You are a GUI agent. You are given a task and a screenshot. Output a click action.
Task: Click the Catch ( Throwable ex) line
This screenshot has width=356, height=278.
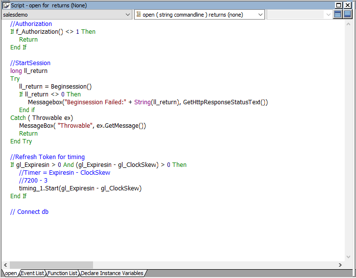tap(42, 118)
